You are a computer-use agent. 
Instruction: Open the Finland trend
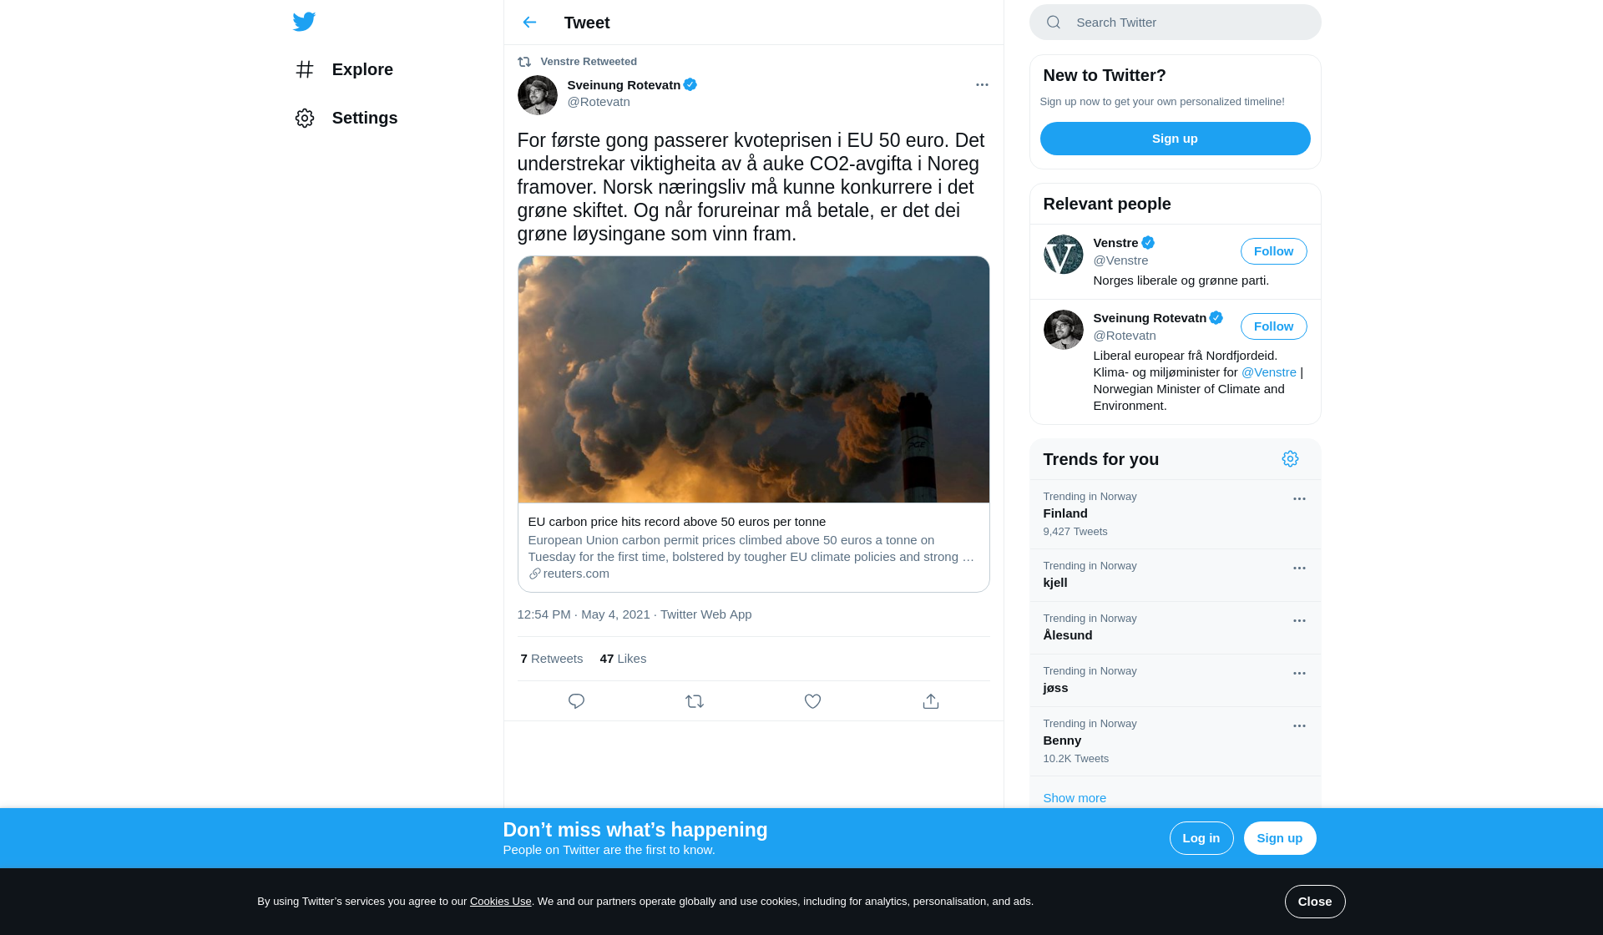click(x=1176, y=514)
